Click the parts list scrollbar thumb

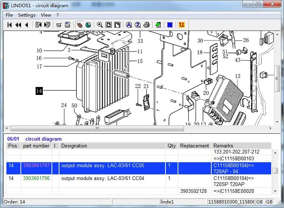point(275,171)
